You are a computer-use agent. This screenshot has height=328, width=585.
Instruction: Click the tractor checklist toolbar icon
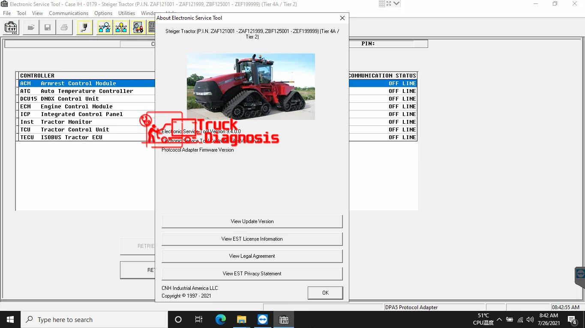[138, 28]
